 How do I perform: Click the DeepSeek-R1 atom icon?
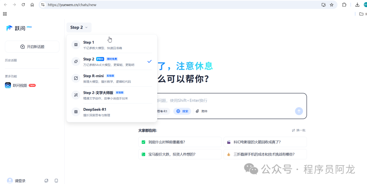[x=76, y=112]
